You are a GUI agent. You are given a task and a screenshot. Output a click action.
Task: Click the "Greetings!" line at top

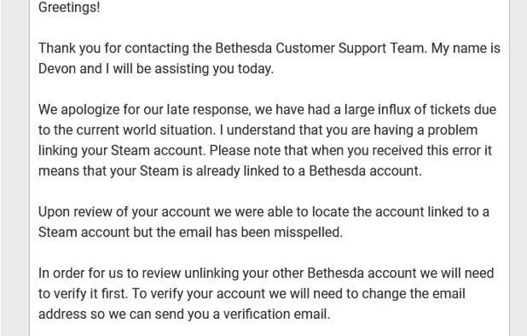tap(69, 7)
